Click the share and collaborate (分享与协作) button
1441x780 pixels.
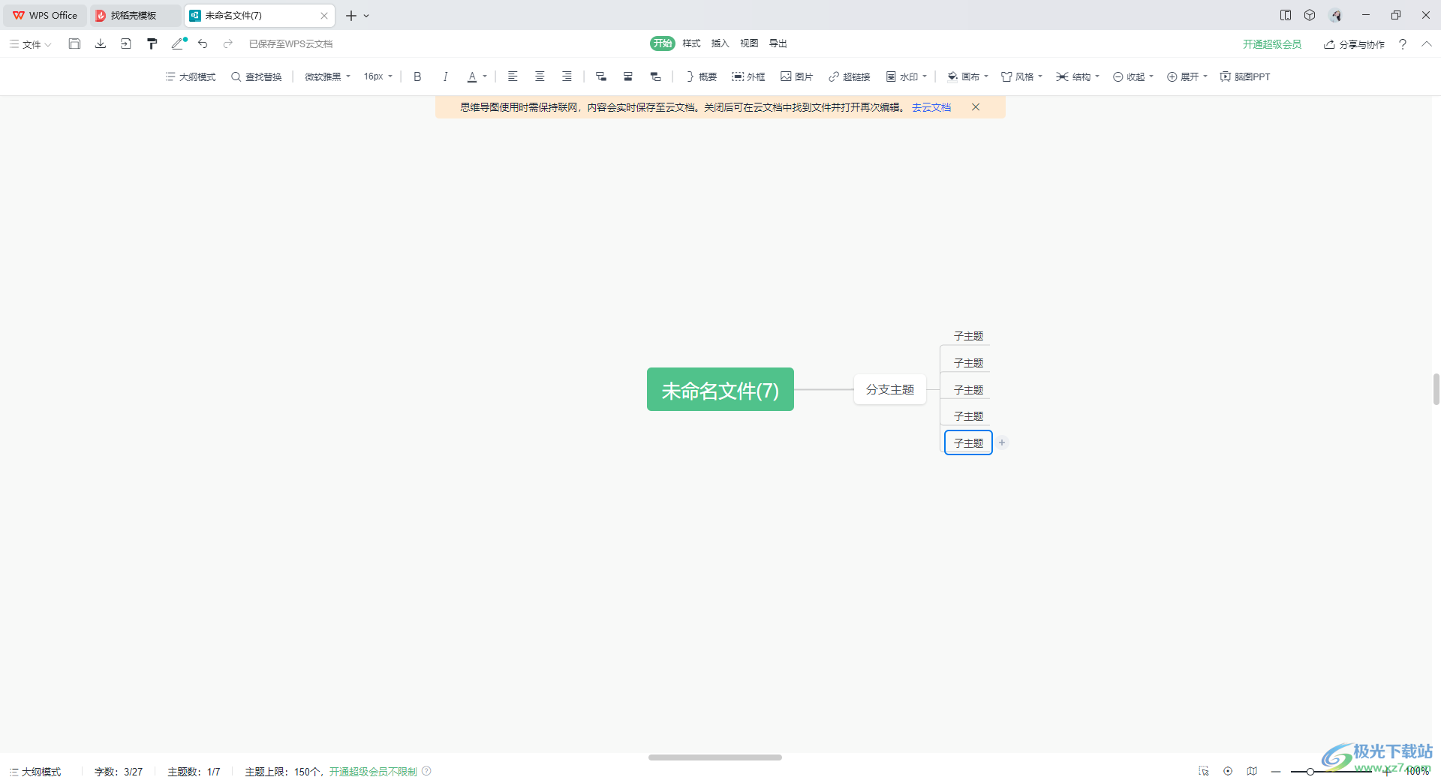tap(1354, 44)
